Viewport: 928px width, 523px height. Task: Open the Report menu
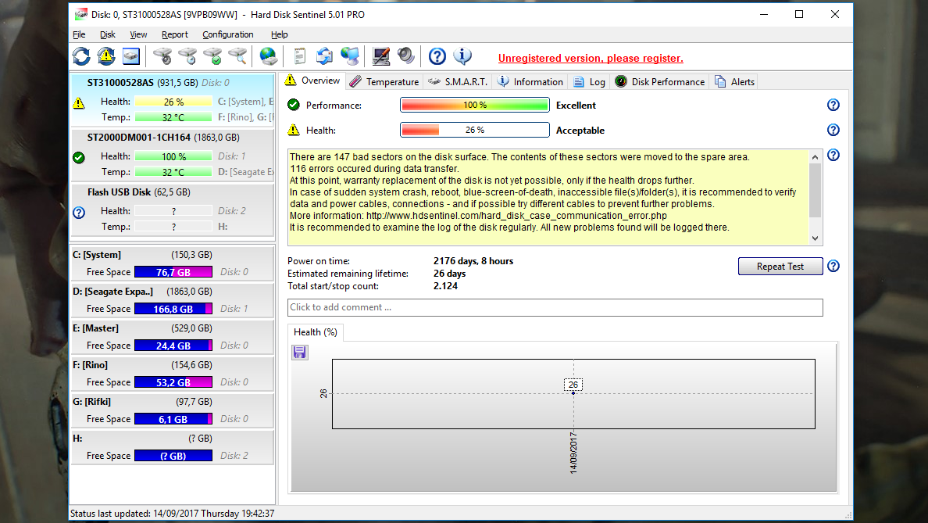[175, 34]
